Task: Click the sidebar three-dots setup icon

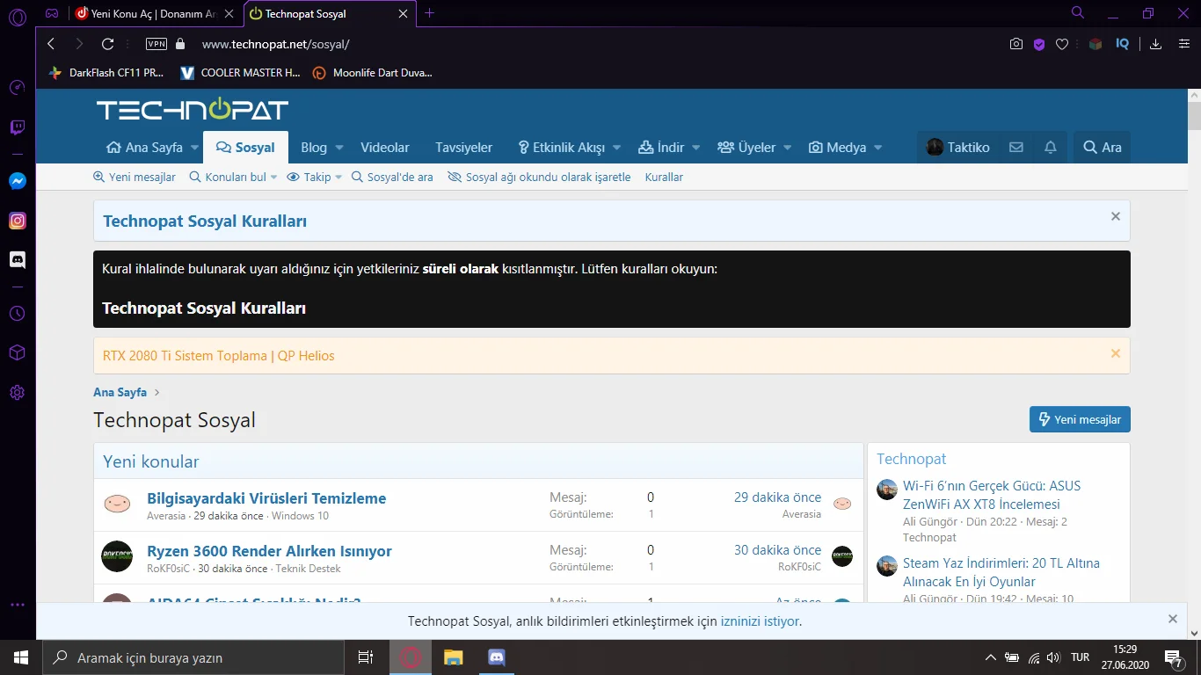Action: [17, 605]
